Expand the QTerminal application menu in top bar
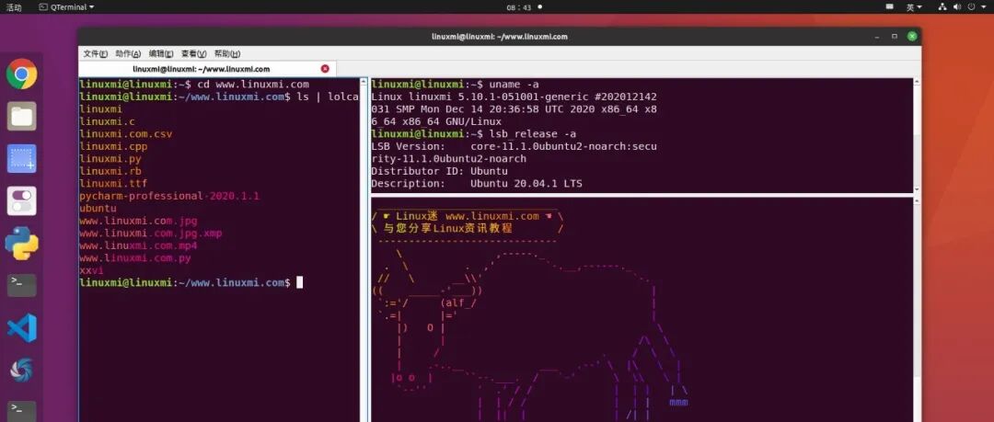The width and height of the screenshot is (994, 422). point(66,7)
